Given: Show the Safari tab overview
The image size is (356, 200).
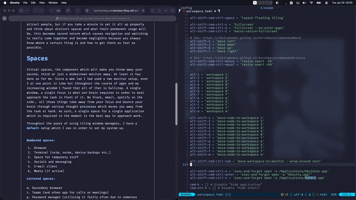Looking at the screenshot, I should coord(172,11).
